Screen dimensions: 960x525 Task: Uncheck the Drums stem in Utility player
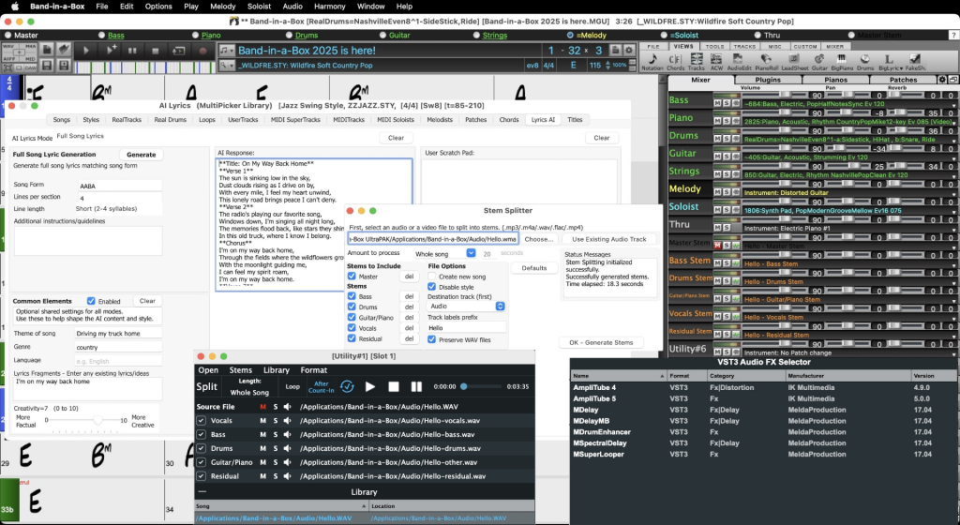tap(202, 449)
